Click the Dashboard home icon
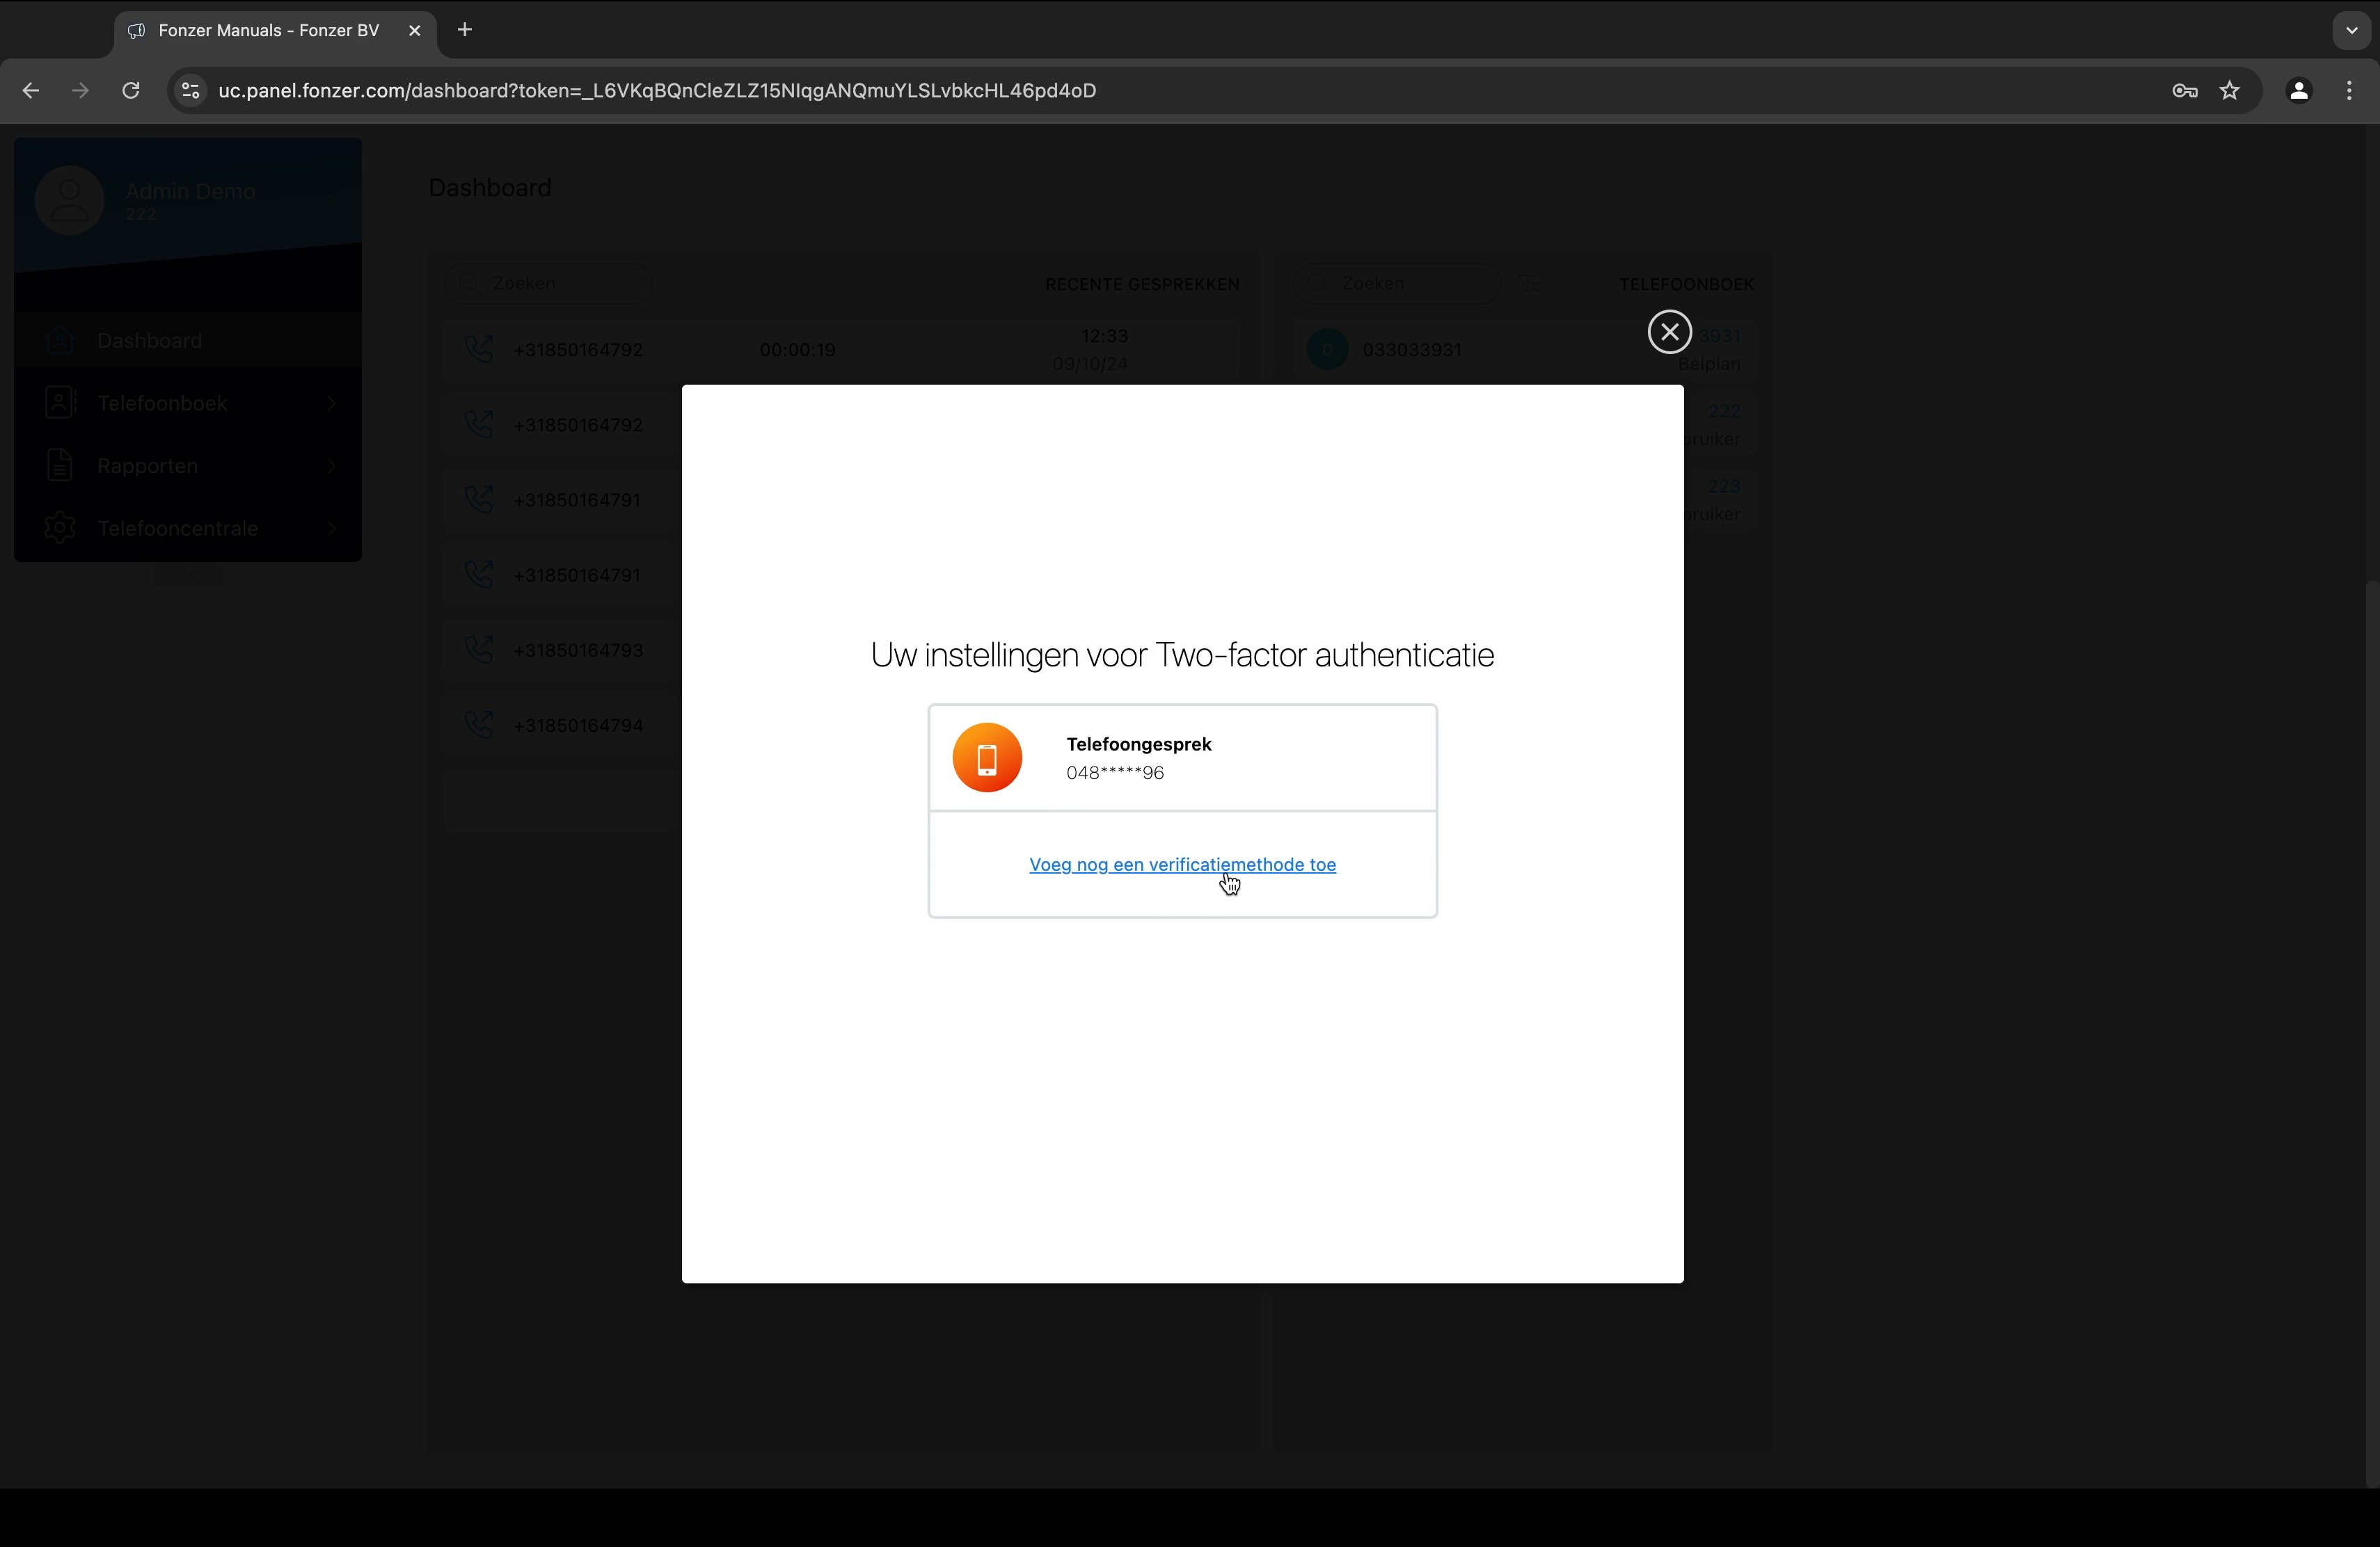This screenshot has height=1547, width=2380. pyautogui.click(x=60, y=341)
